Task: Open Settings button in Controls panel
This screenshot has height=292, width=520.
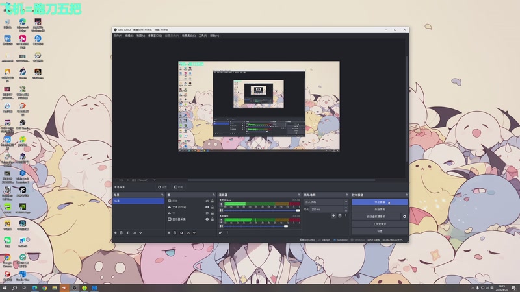Action: [x=380, y=231]
